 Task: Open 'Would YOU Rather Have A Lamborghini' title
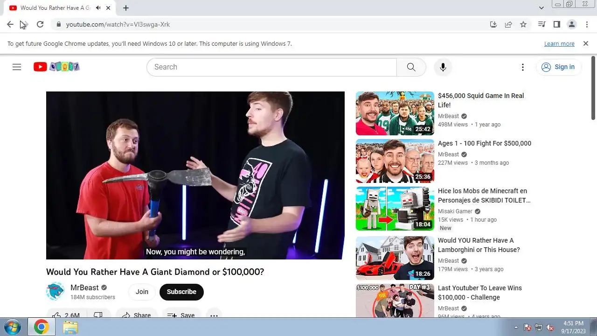[x=479, y=245]
